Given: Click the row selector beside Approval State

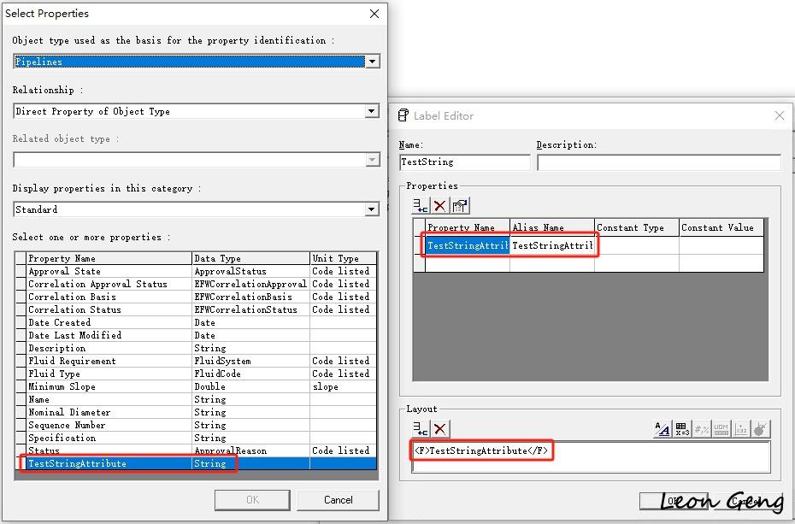Looking at the screenshot, I should pyautogui.click(x=21, y=271).
